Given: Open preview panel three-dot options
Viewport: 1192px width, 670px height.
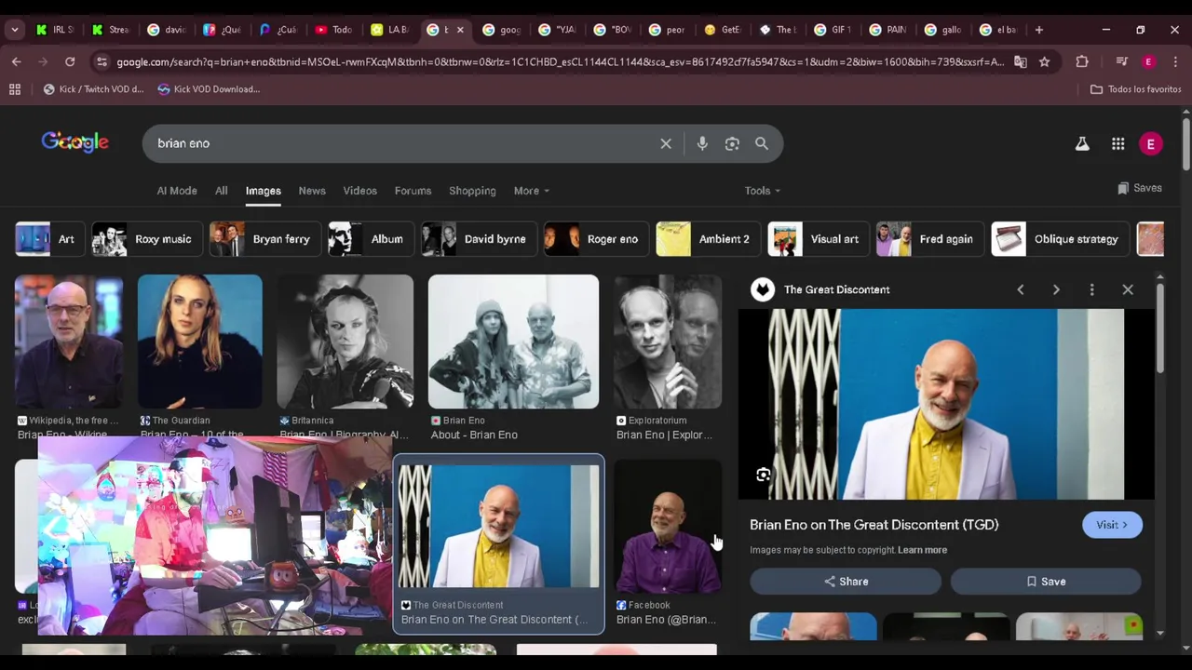Looking at the screenshot, I should coord(1091,289).
